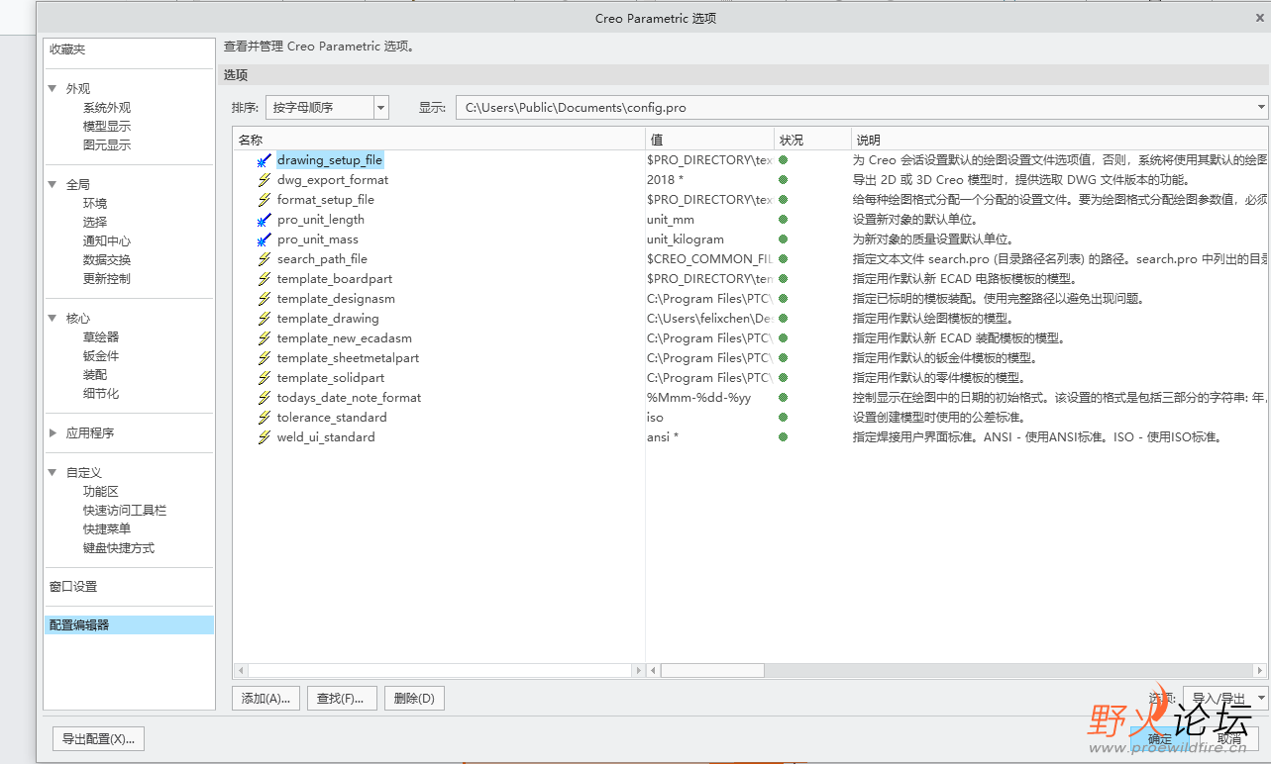This screenshot has width=1271, height=764.
Task: Open 快速访问工具栏 customization page
Action: [x=125, y=511]
